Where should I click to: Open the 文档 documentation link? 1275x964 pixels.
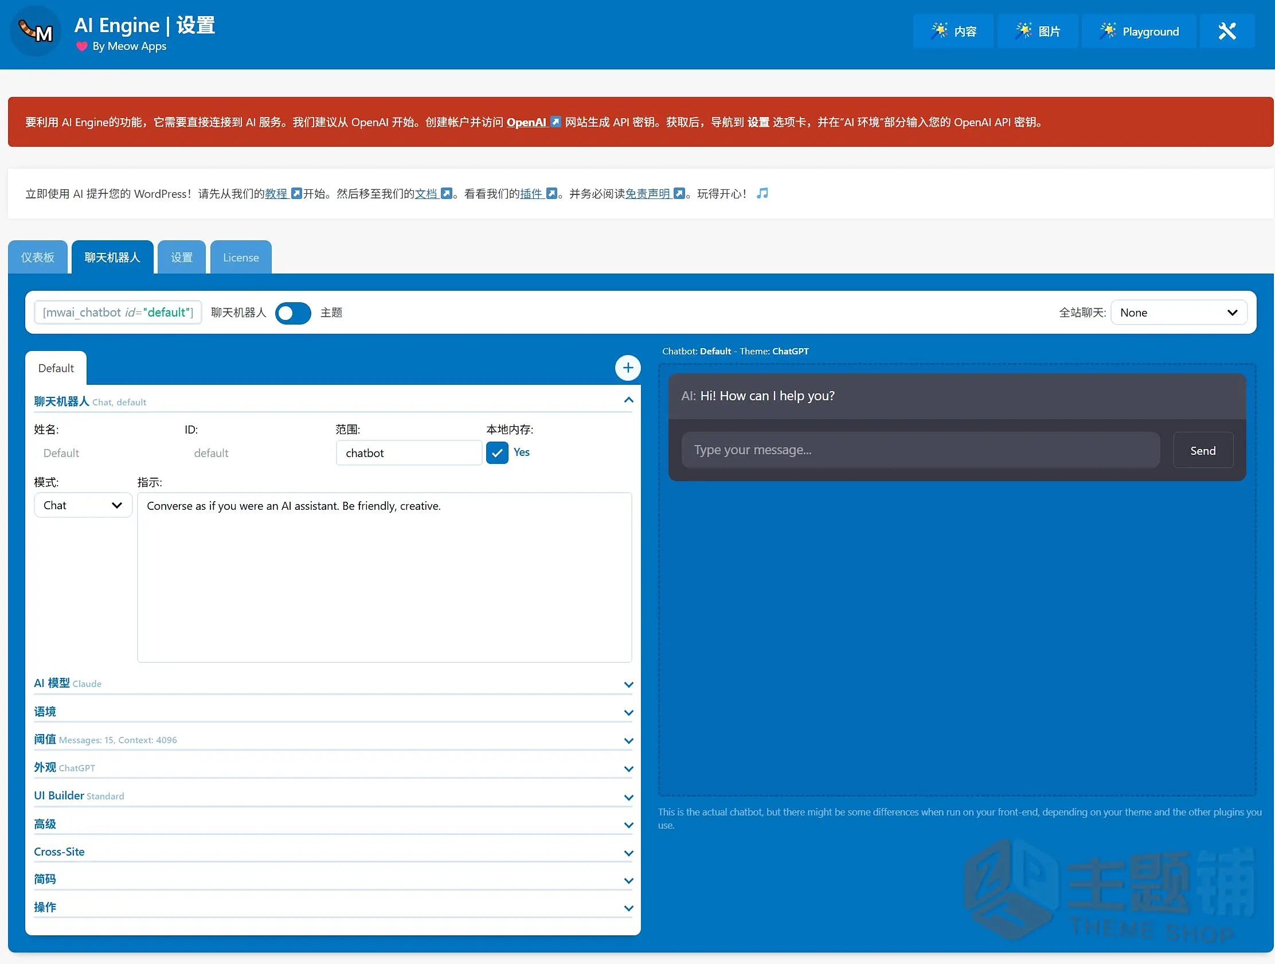[x=426, y=194]
